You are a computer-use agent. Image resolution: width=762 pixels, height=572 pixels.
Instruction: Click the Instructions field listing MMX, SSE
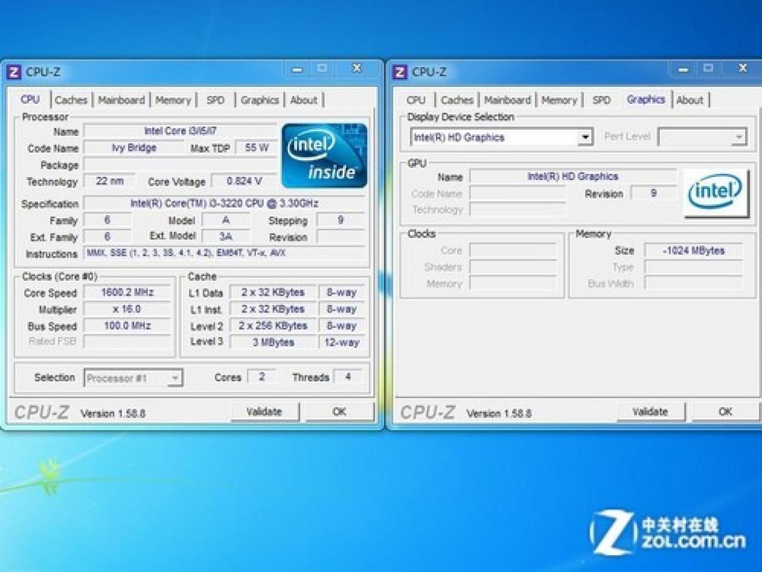tap(224, 253)
